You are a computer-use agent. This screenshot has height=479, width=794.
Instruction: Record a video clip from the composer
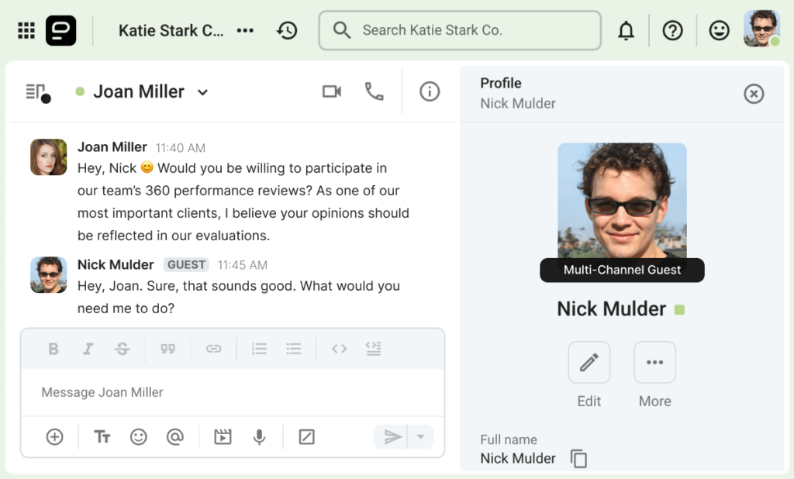(x=223, y=436)
